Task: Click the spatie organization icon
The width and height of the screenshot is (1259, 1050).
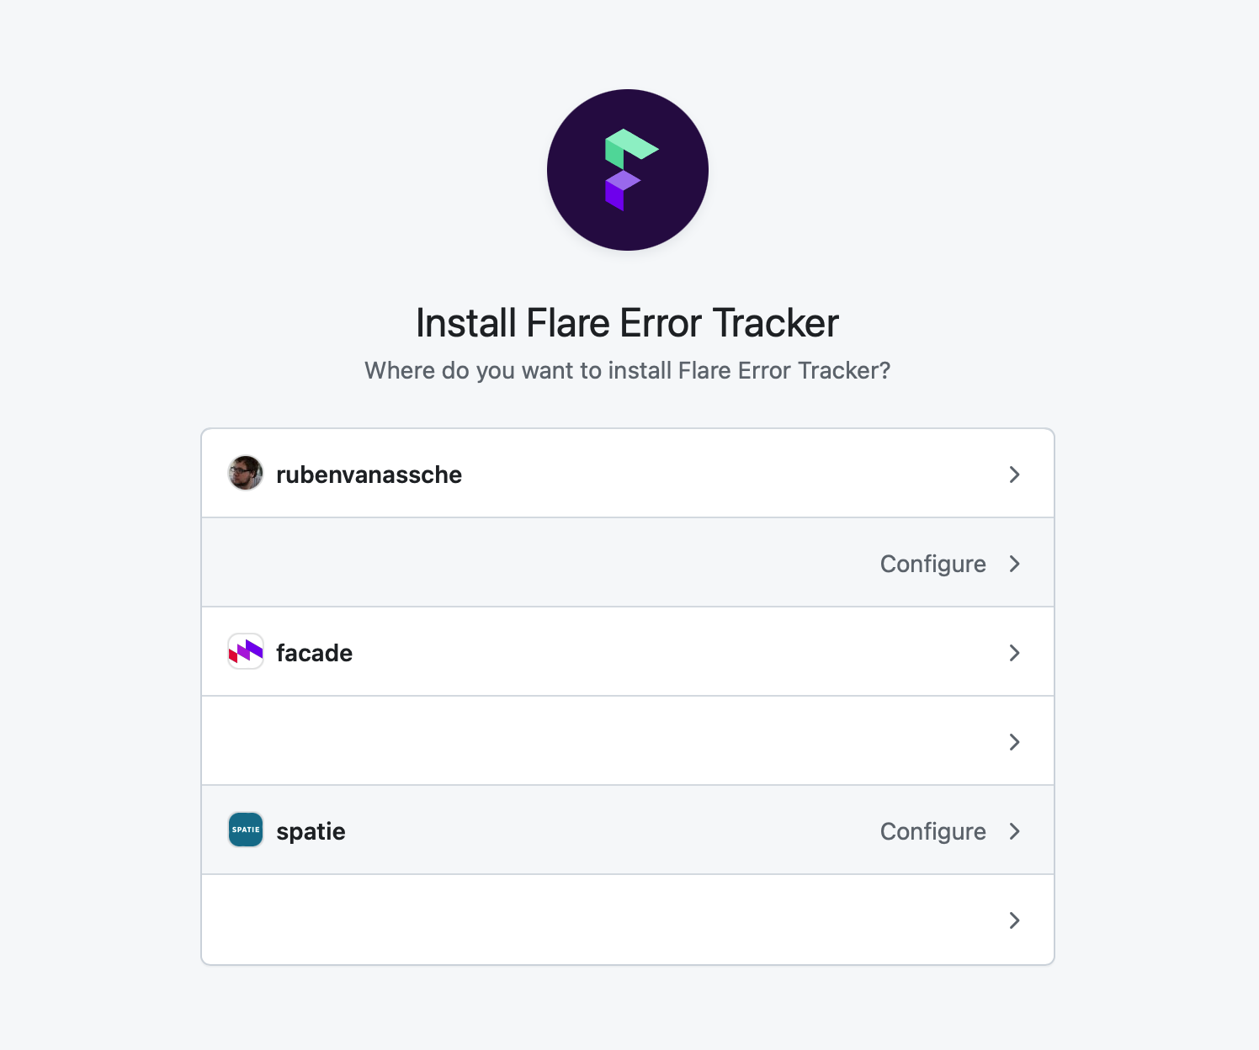Action: coord(245,830)
